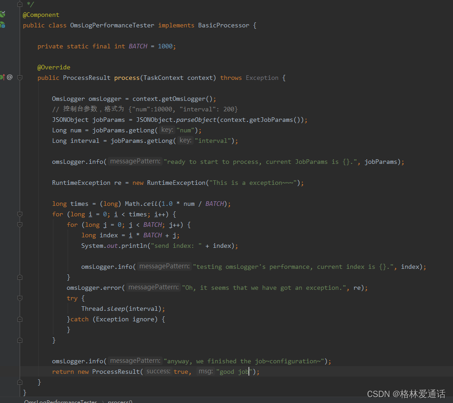
Task: Collapse the process method using its gutter fold arrow
Action: [19, 78]
